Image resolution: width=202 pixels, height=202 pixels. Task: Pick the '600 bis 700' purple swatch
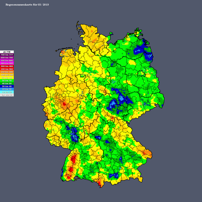pos(7,58)
